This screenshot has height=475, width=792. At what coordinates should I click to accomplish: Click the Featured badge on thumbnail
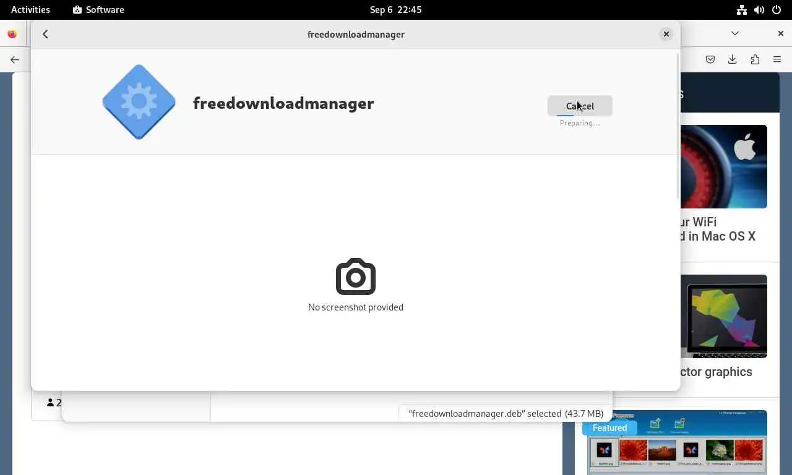[609, 428]
